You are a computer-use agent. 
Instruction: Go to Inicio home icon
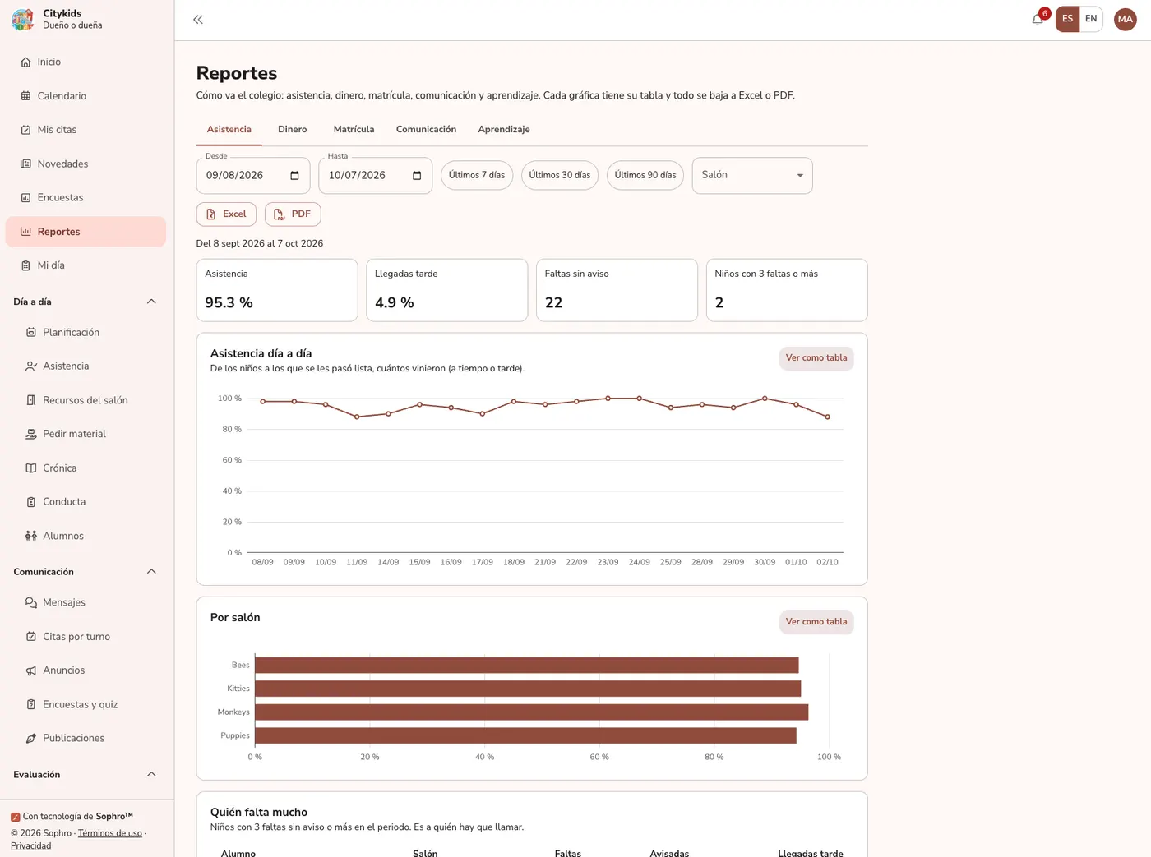25,62
